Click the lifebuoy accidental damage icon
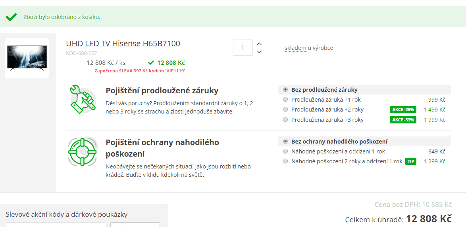 click(83, 152)
